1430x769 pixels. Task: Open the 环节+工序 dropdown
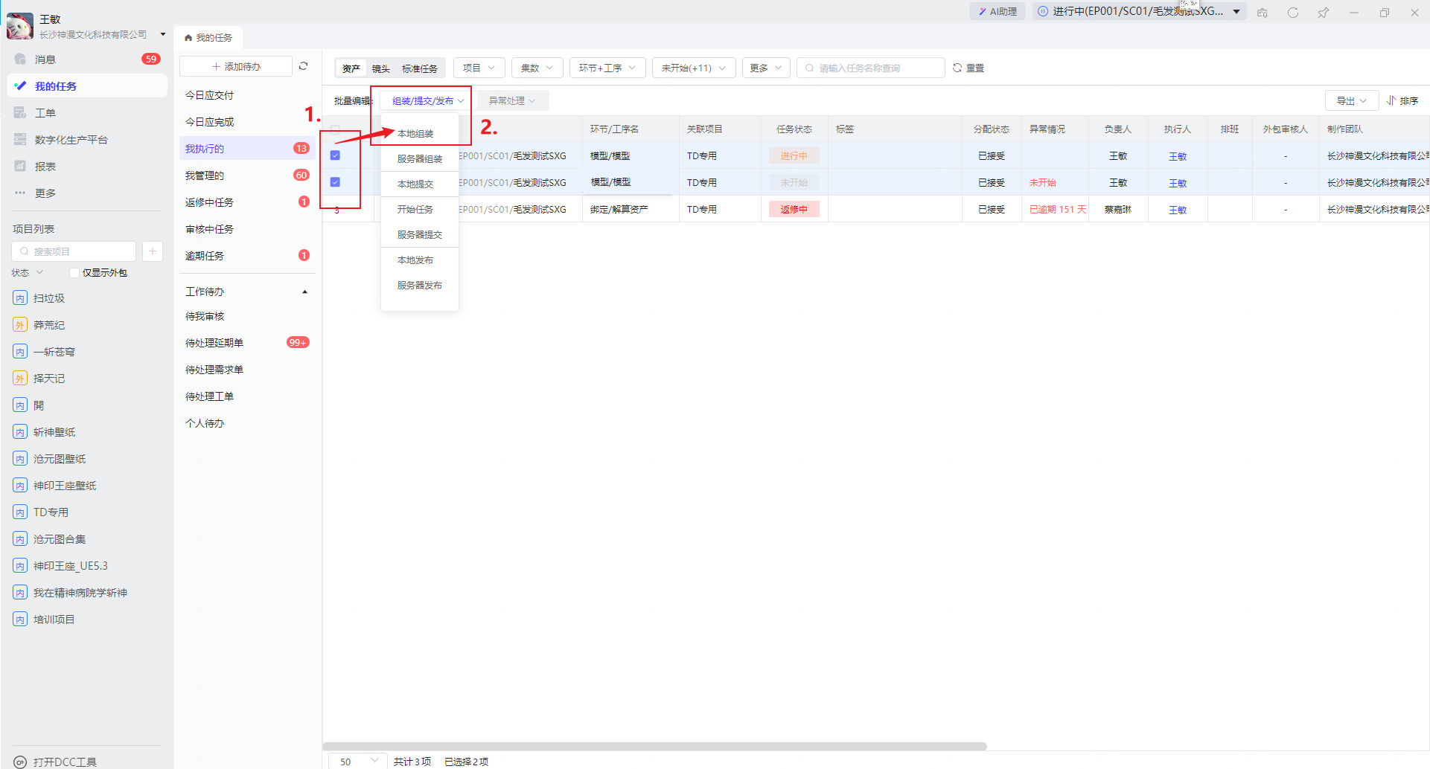pyautogui.click(x=607, y=68)
